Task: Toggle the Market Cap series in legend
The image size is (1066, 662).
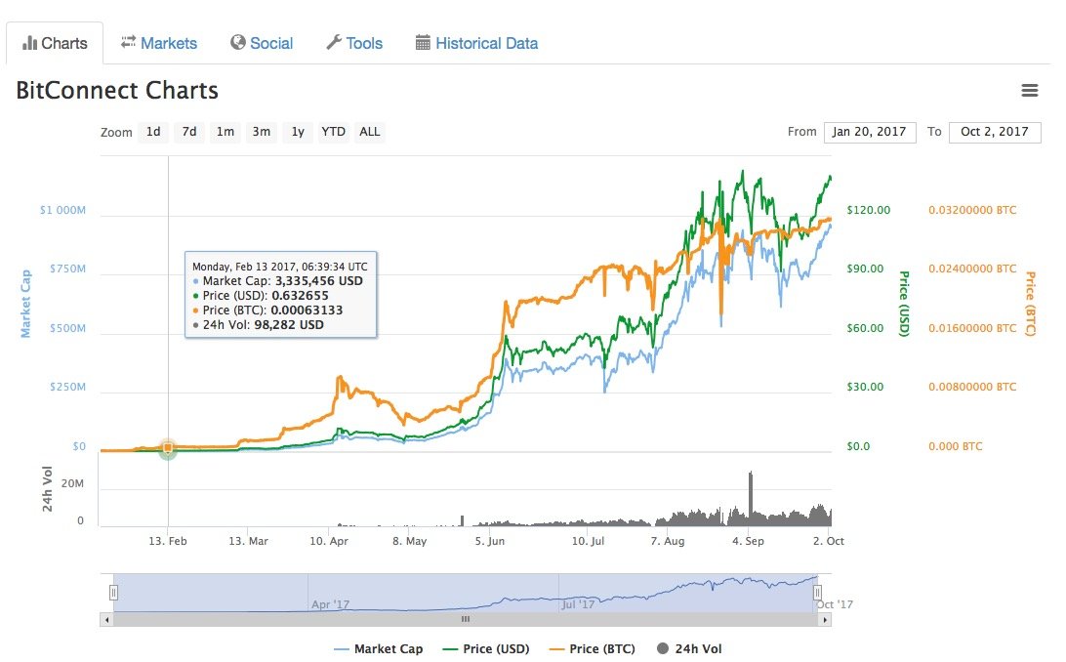Action: point(379,649)
